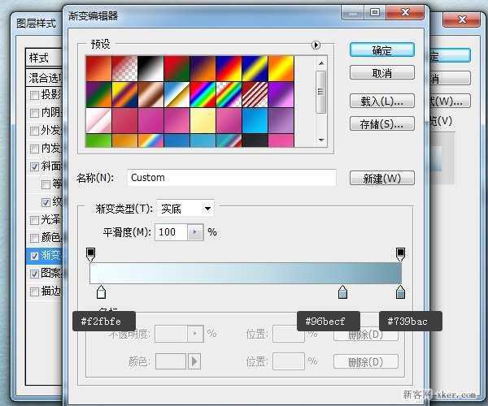Click the right opacity stop above gradient bar

tap(400, 254)
